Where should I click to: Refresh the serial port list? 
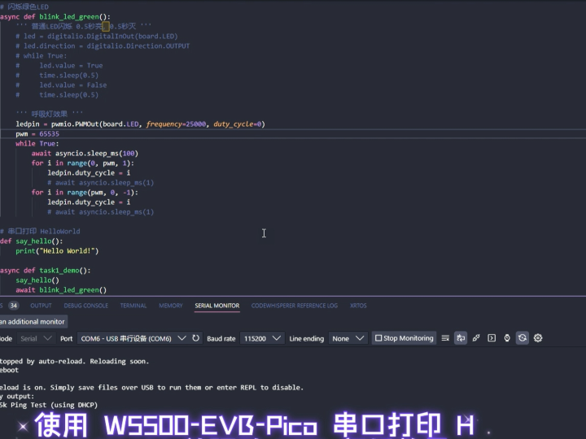tap(195, 338)
